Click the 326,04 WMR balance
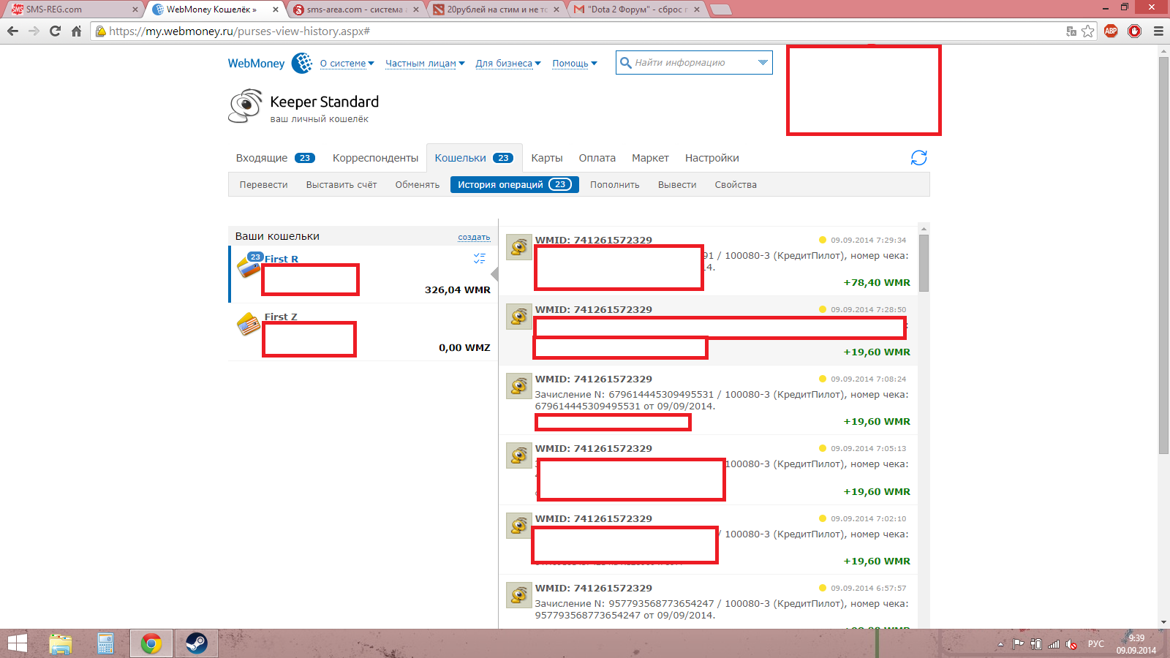Viewport: 1170px width, 658px height. tap(458, 290)
